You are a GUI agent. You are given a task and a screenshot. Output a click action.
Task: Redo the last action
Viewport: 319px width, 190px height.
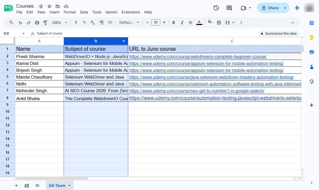tap(28, 23)
